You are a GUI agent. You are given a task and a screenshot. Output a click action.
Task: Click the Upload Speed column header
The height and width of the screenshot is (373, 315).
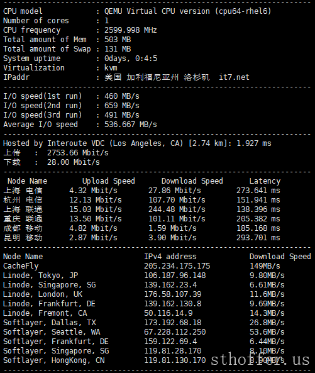coord(108,181)
